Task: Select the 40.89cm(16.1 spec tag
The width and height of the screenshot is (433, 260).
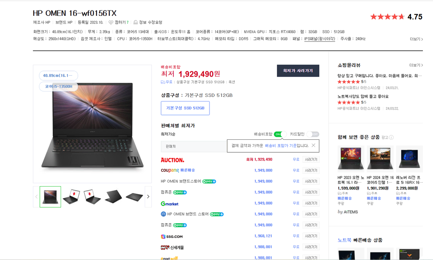Action: tap(59, 76)
